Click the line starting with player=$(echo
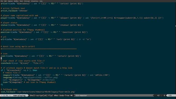Screen dimensions: 176x99 coord(82,18)
